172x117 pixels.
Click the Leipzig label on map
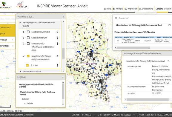(x=117, y=86)
